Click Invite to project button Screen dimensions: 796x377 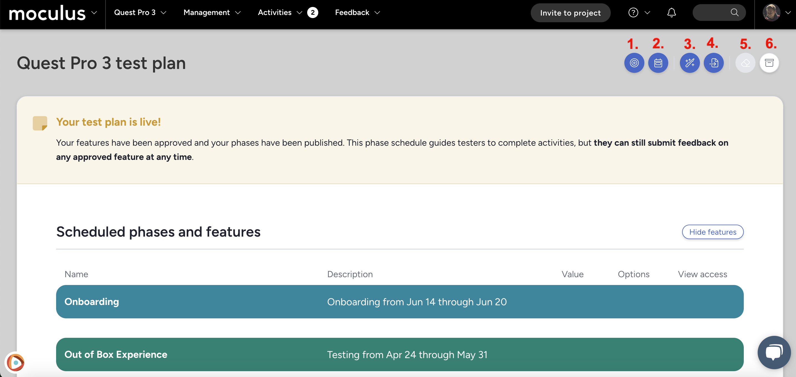(x=570, y=13)
